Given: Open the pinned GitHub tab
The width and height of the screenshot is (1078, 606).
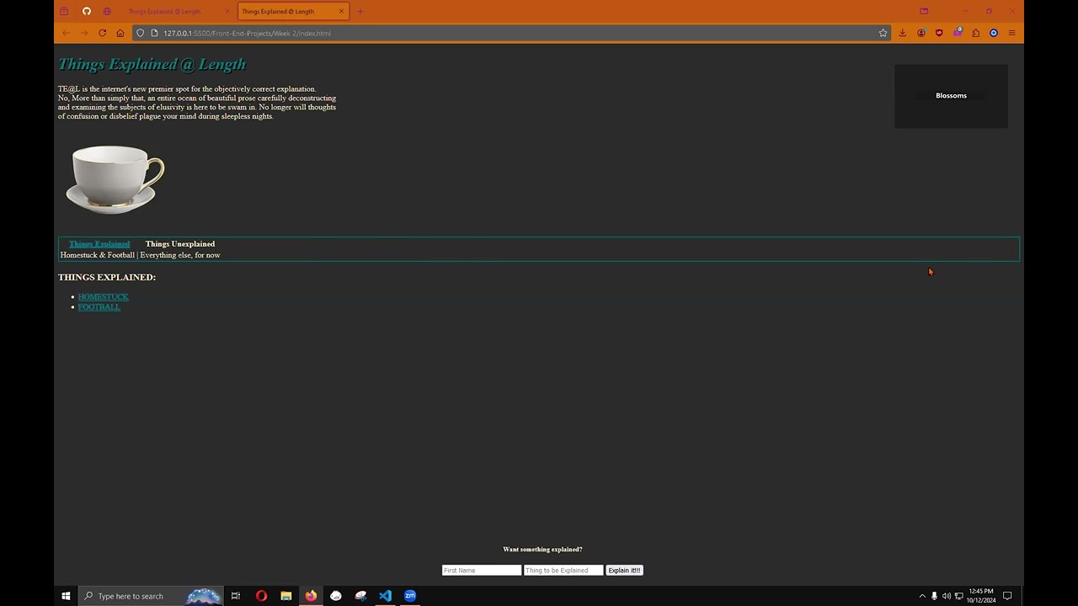Looking at the screenshot, I should (87, 11).
